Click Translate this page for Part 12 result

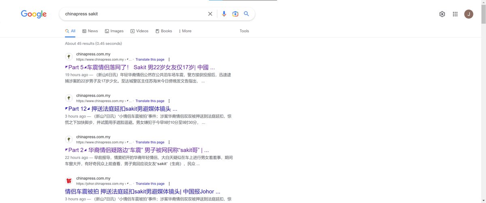[x=150, y=101]
